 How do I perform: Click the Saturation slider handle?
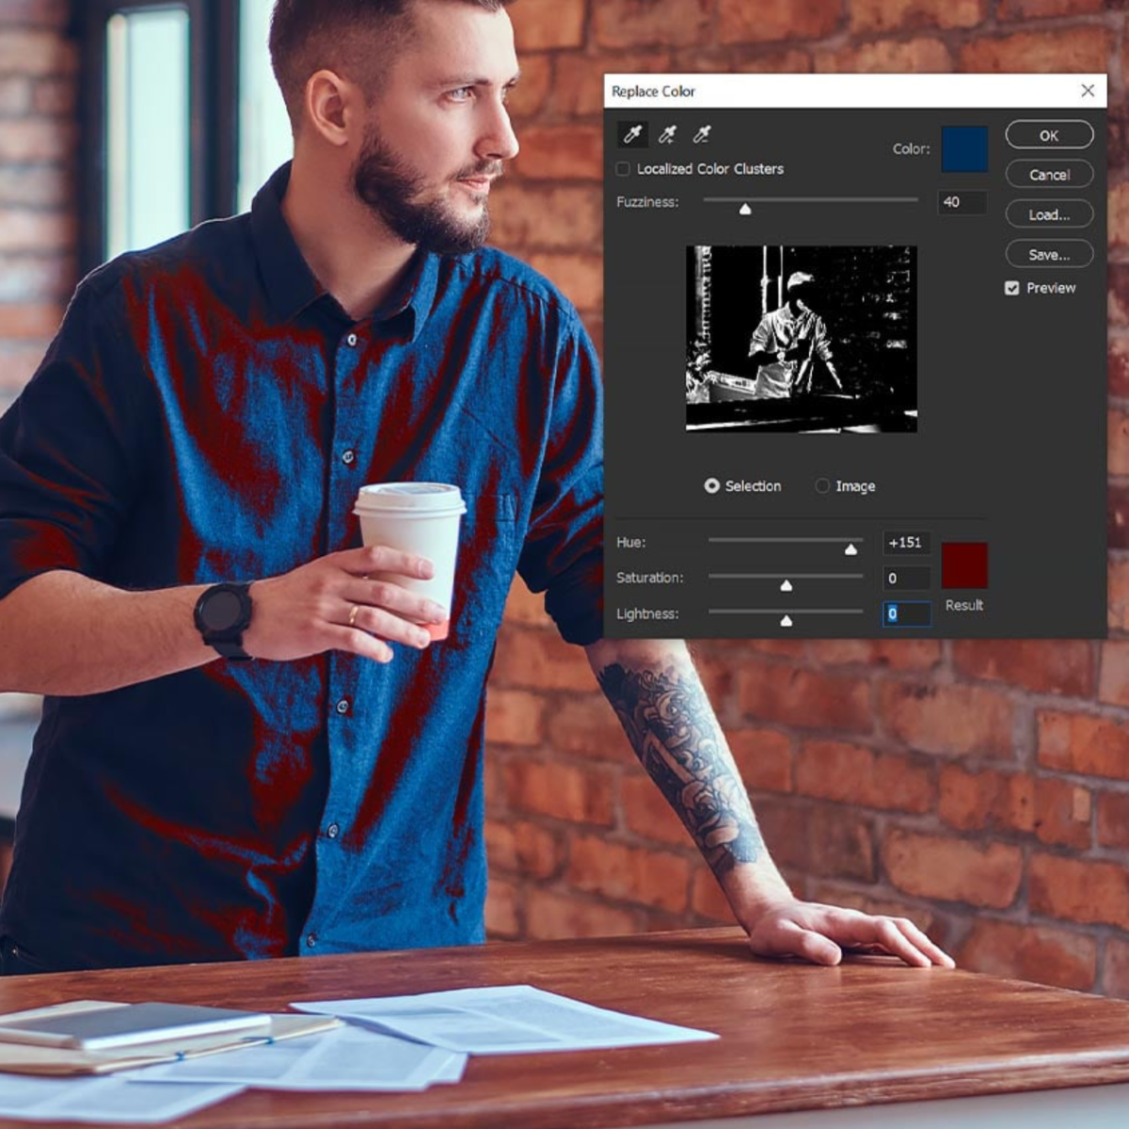point(786,585)
